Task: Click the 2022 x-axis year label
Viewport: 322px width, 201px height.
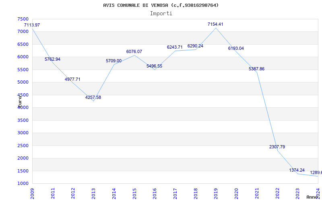Action: pyautogui.click(x=277, y=192)
